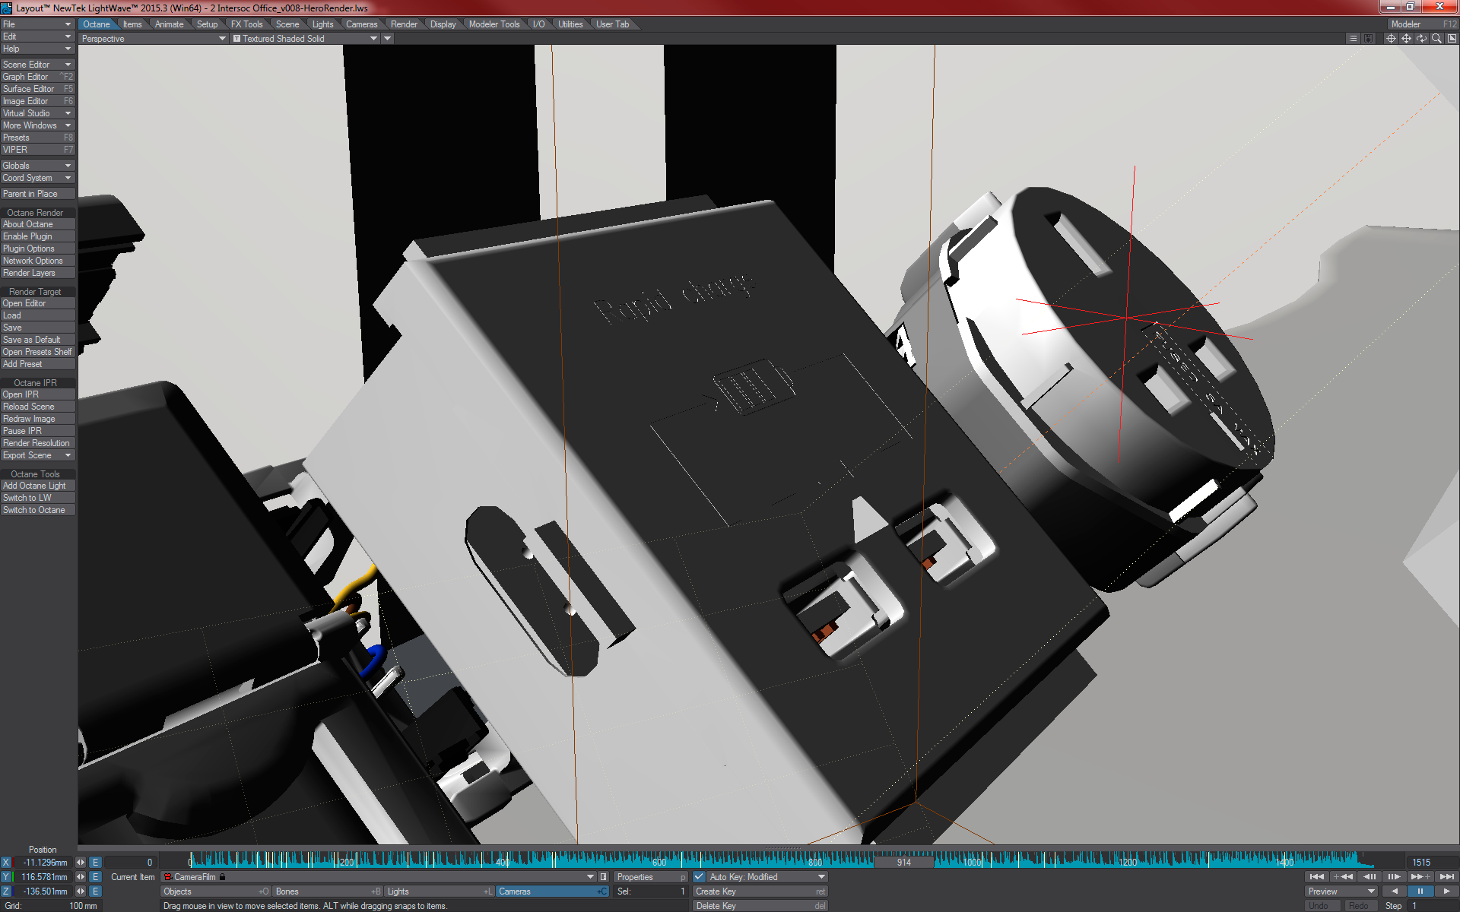Viewport: 1460px width, 912px height.
Task: Toggle the Auto Key checkbox
Action: (x=699, y=877)
